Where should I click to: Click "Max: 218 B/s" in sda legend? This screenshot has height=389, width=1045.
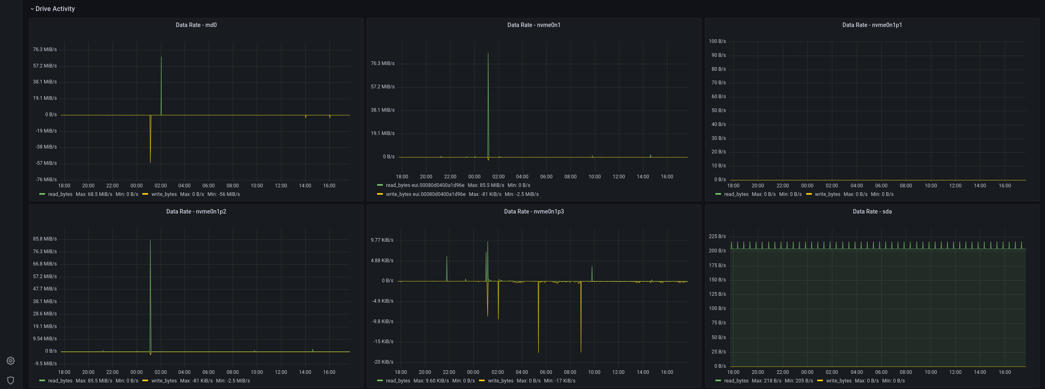click(x=766, y=381)
